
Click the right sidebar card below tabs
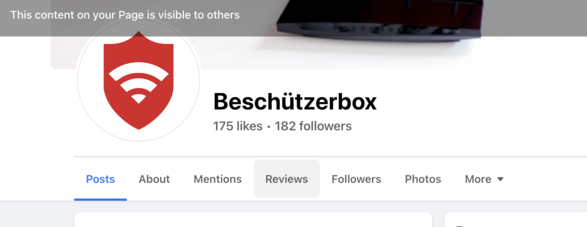click(x=515, y=220)
